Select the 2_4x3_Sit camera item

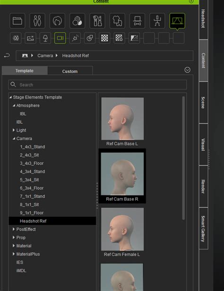[x=29, y=155]
